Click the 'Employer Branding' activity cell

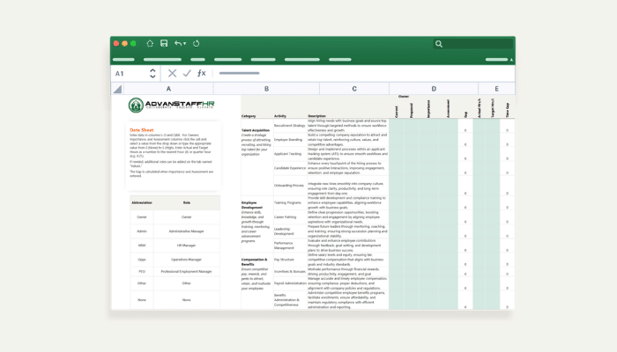(288, 140)
